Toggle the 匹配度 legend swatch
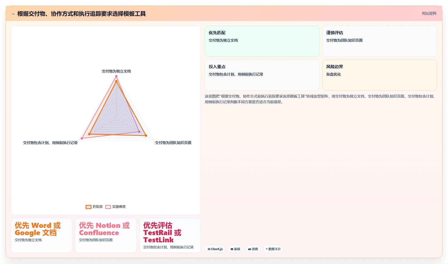Screen dimensions: 448x264 [x=88, y=207]
